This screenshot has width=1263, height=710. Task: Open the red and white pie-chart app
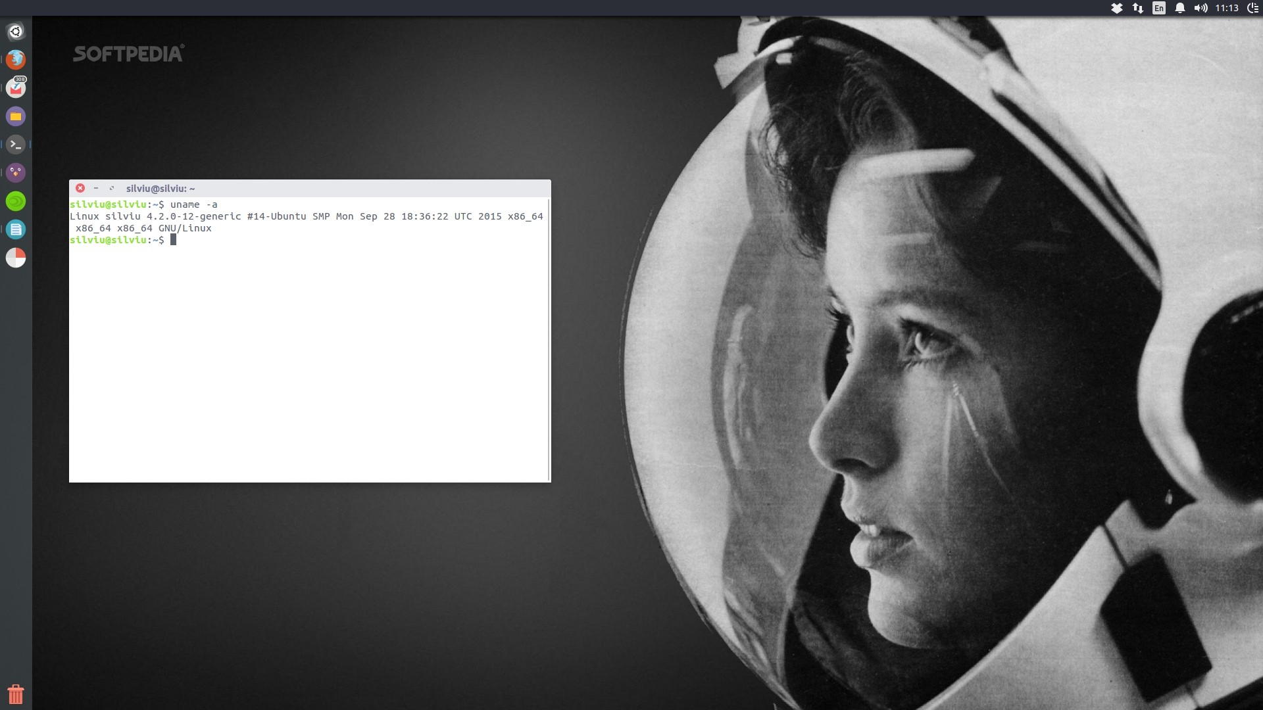pos(16,258)
